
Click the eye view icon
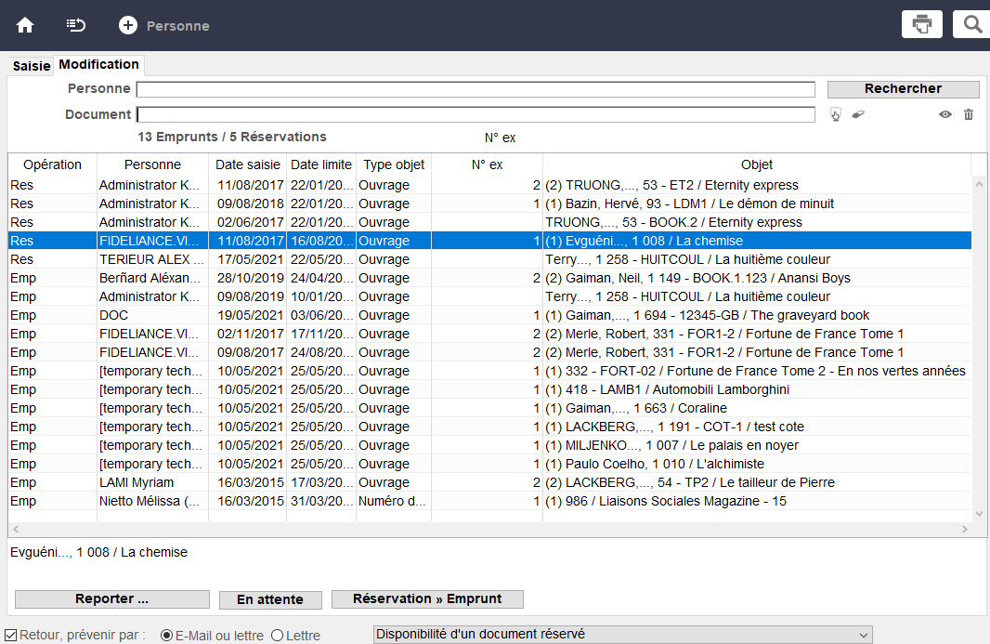(945, 114)
